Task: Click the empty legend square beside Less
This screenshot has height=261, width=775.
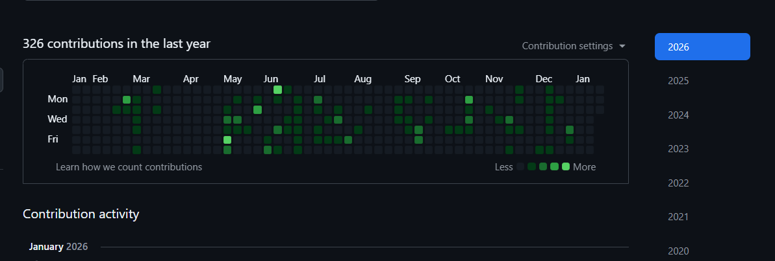Action: click(x=520, y=166)
